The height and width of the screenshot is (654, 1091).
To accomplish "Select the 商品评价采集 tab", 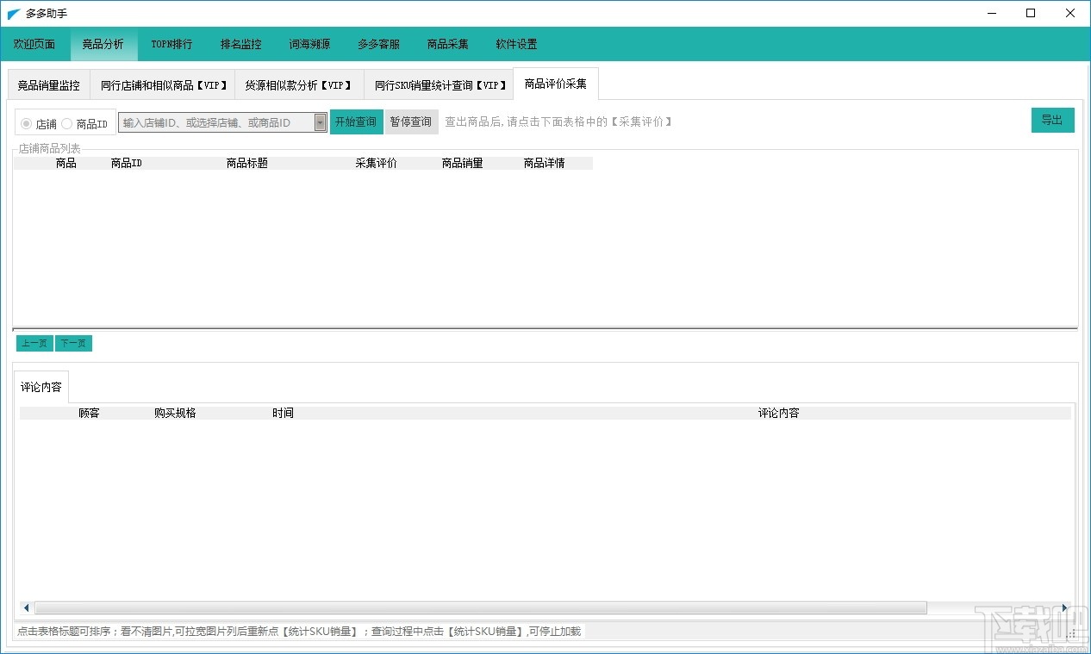I will (x=556, y=84).
